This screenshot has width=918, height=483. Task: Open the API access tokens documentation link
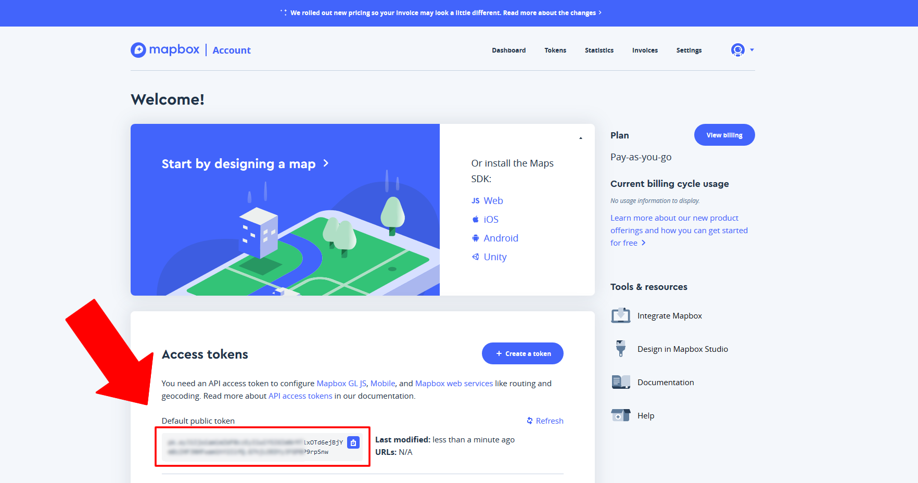point(300,396)
